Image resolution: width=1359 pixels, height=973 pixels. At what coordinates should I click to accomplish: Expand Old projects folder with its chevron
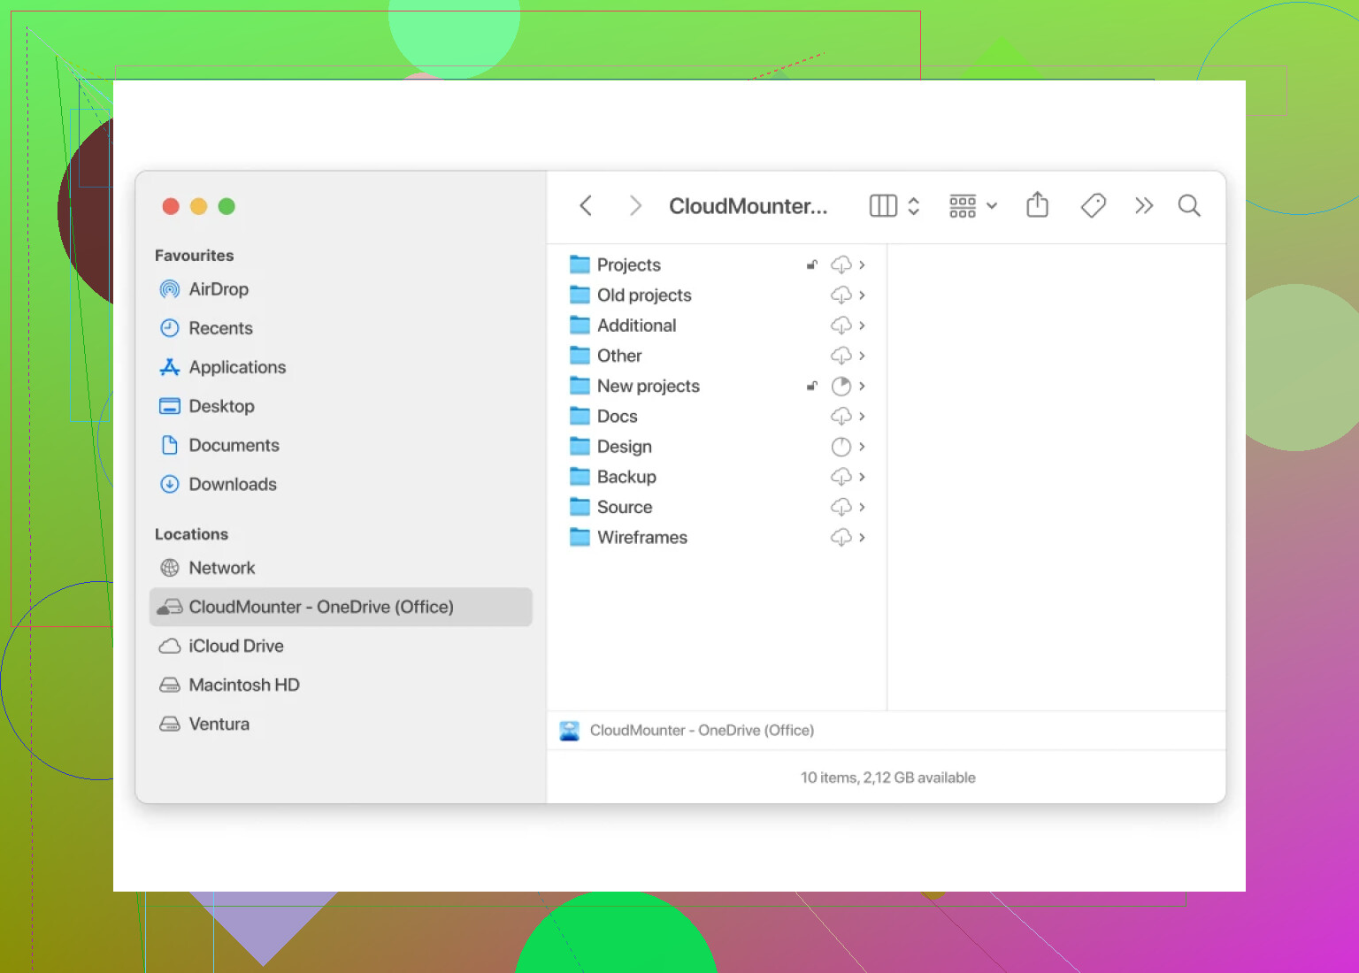(862, 295)
